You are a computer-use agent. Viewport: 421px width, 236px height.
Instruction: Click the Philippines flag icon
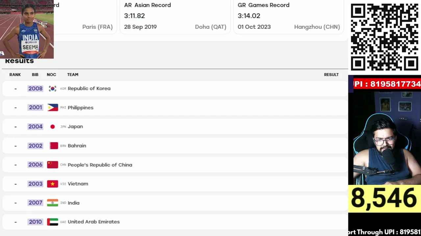click(53, 108)
